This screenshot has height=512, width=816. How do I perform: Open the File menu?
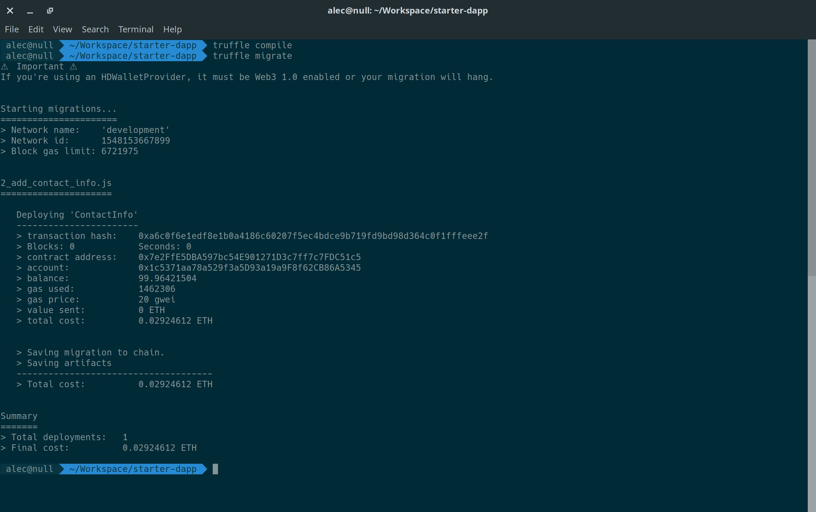coord(12,29)
